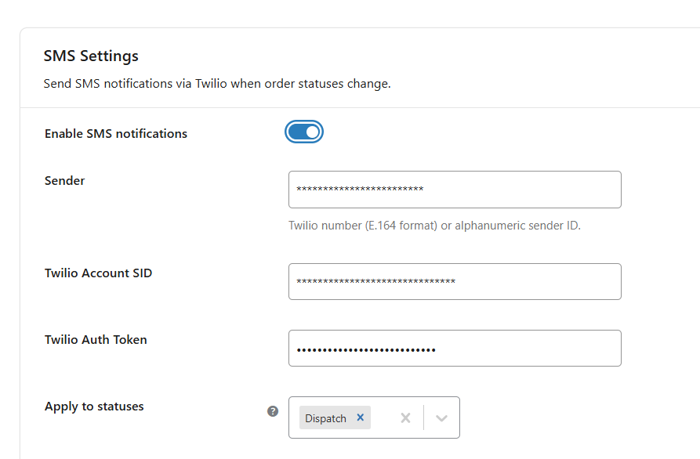
Task: Click the E.164 format helper text
Action: [x=434, y=226]
